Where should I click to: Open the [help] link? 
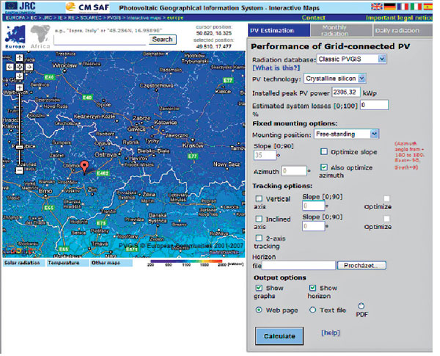[x=331, y=333]
